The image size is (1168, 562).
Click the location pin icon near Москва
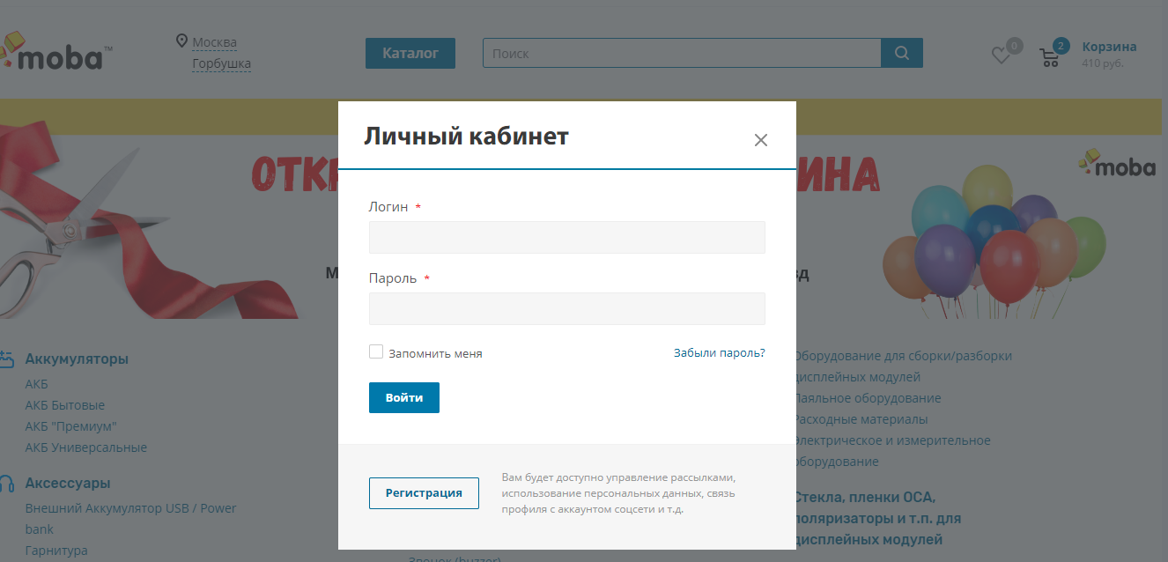point(181,41)
